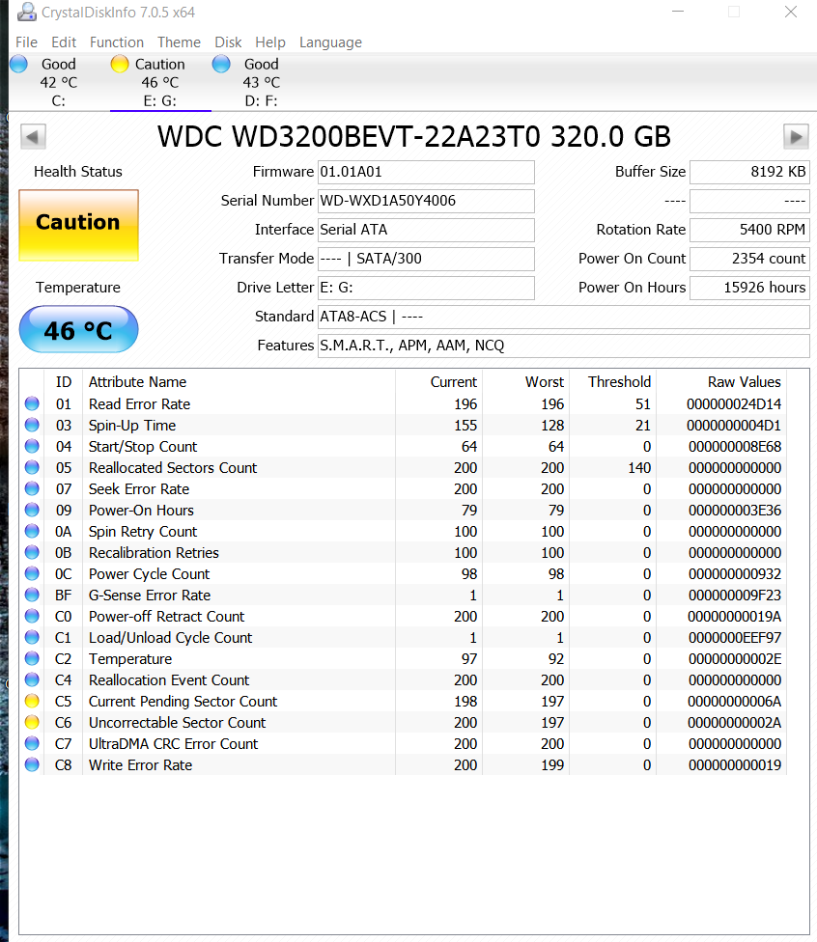Click the Power On Count value 2354 count

click(749, 259)
